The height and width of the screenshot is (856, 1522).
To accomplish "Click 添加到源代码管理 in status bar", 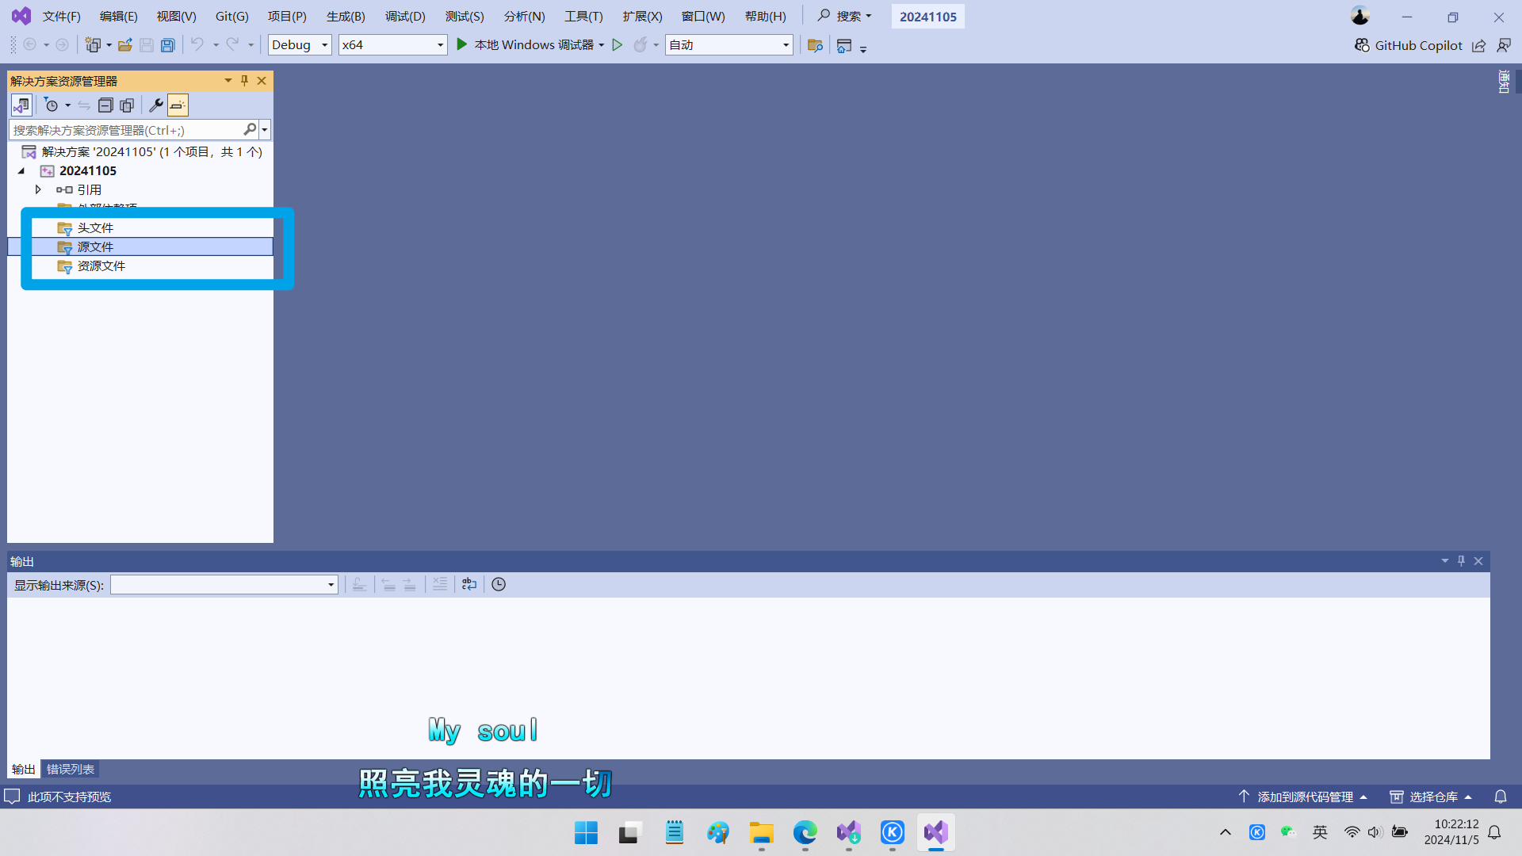I will pyautogui.click(x=1304, y=797).
